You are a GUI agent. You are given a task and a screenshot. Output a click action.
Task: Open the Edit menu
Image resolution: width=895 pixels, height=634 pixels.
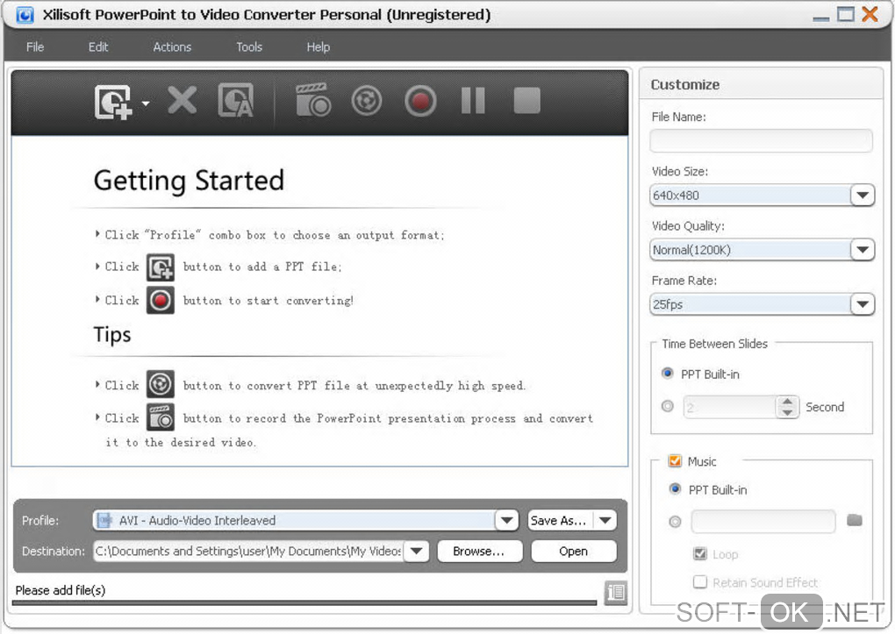pyautogui.click(x=98, y=46)
